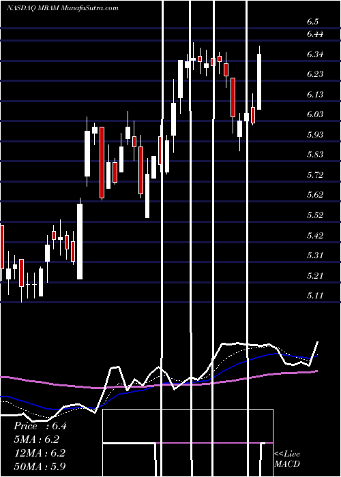Image resolution: width=341 pixels, height=477 pixels.
Task: Select the 5.93 price axis label
Action: pyautogui.click(x=315, y=134)
